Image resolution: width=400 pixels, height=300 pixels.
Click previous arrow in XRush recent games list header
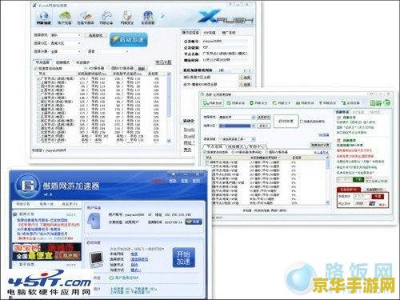246,70
